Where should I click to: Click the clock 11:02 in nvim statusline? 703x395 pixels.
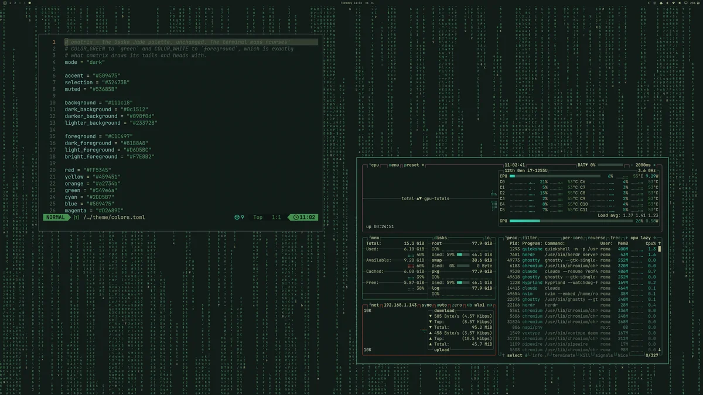(x=305, y=217)
